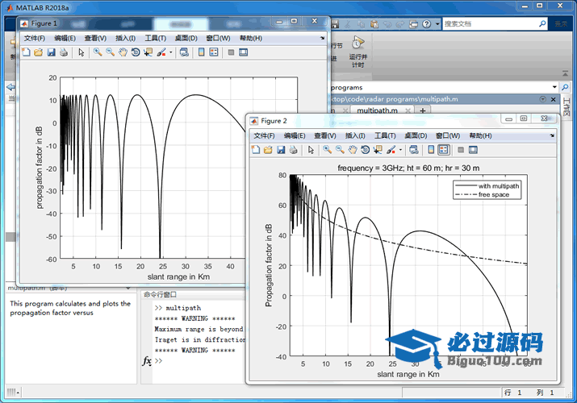Click Link Plot icon in Figure 2 toolbar
This screenshot has width=577, height=403.
point(414,150)
